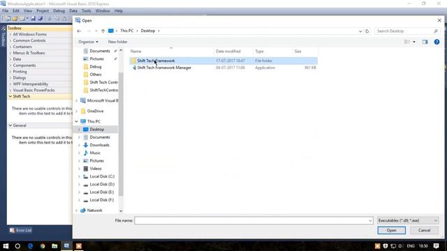This screenshot has height=251, width=447.
Task: Open the Tools menu in Visual Basic
Action: (x=87, y=11)
